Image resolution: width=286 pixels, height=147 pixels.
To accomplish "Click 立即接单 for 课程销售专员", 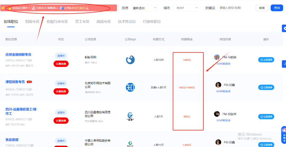I will pyautogui.click(x=266, y=87).
